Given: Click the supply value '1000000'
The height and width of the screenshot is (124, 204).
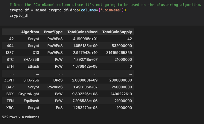Looking at the screenshot, I should (x=124, y=108).
